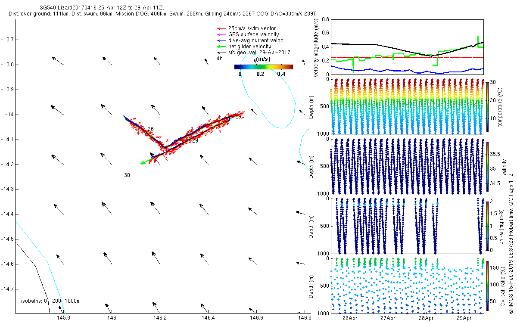Click the Ox. sat. ratio colorbar
The height and width of the screenshot is (323, 517).
pos(487,284)
